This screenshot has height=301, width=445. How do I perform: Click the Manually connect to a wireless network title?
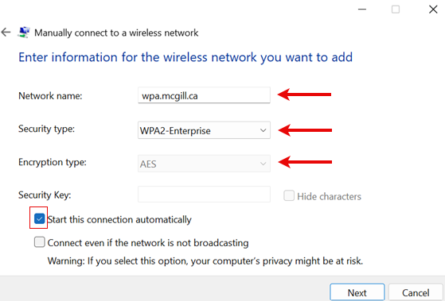pos(116,33)
